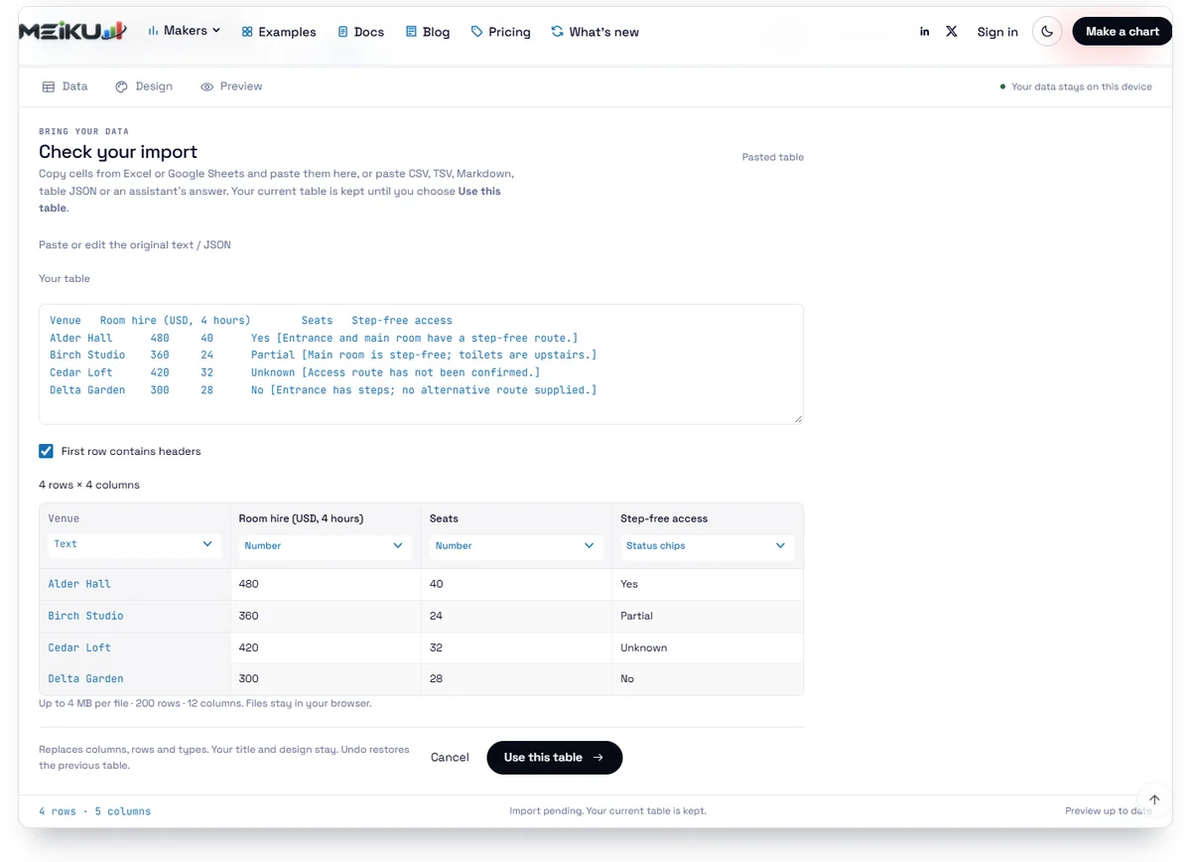Viewport: 1191px width, 862px height.
Task: Open the X social icon
Action: coord(952,32)
